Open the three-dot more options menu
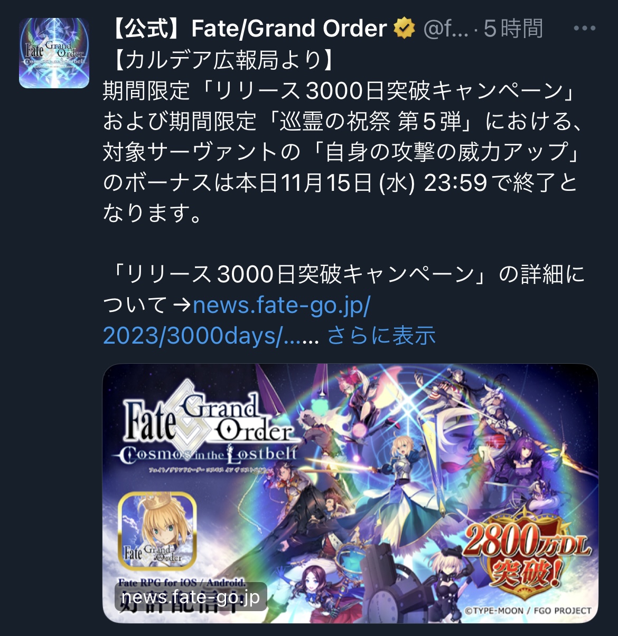The width and height of the screenshot is (618, 636). point(584,29)
